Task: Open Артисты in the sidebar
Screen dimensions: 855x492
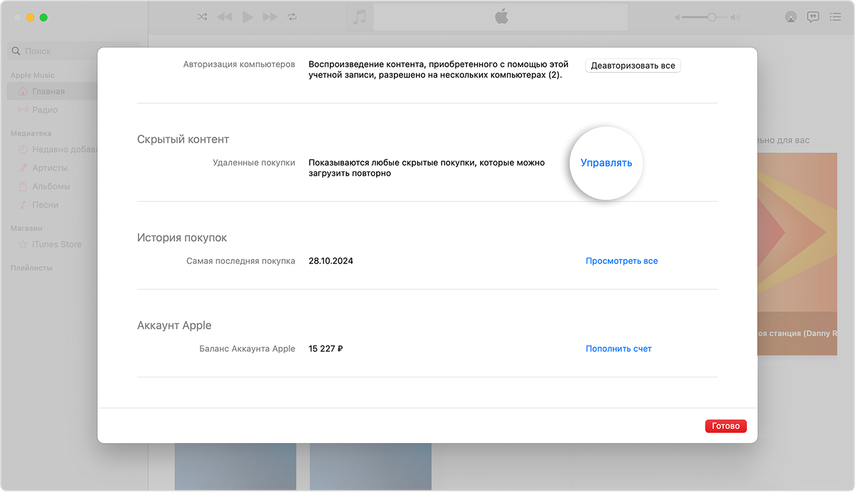Action: point(51,168)
